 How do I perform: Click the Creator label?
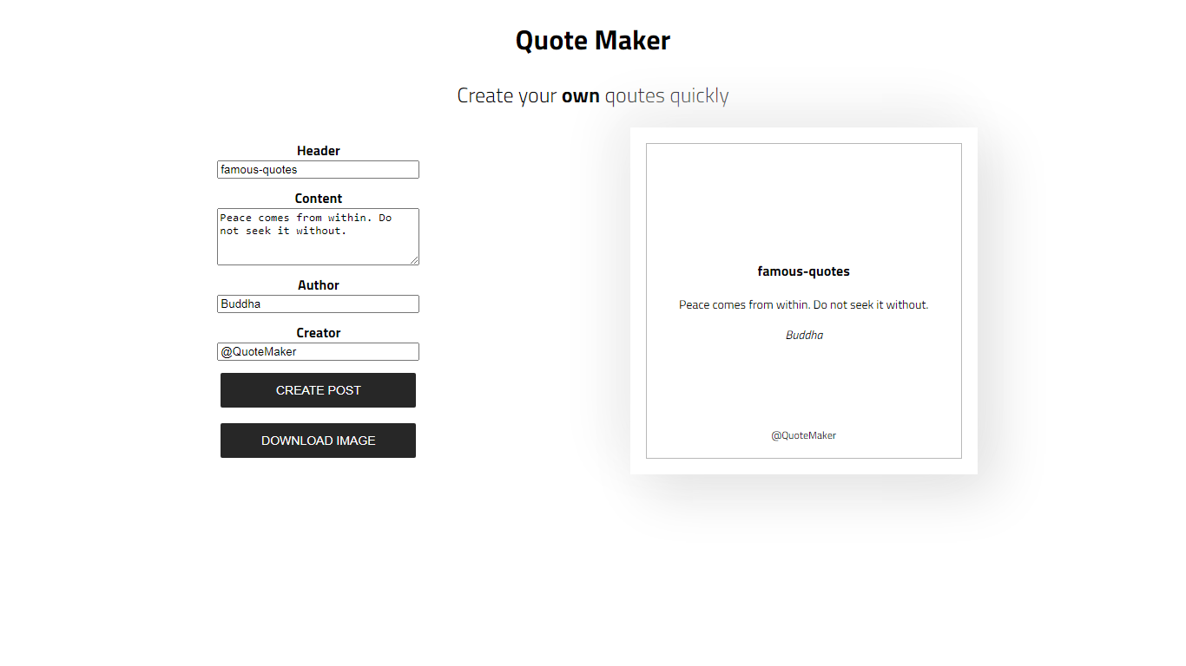pyautogui.click(x=319, y=333)
